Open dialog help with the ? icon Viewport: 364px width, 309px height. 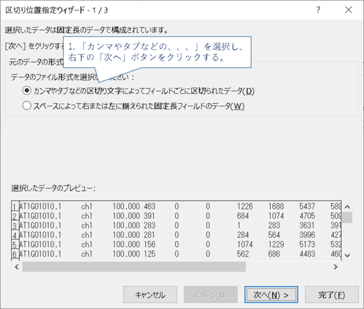pos(318,10)
